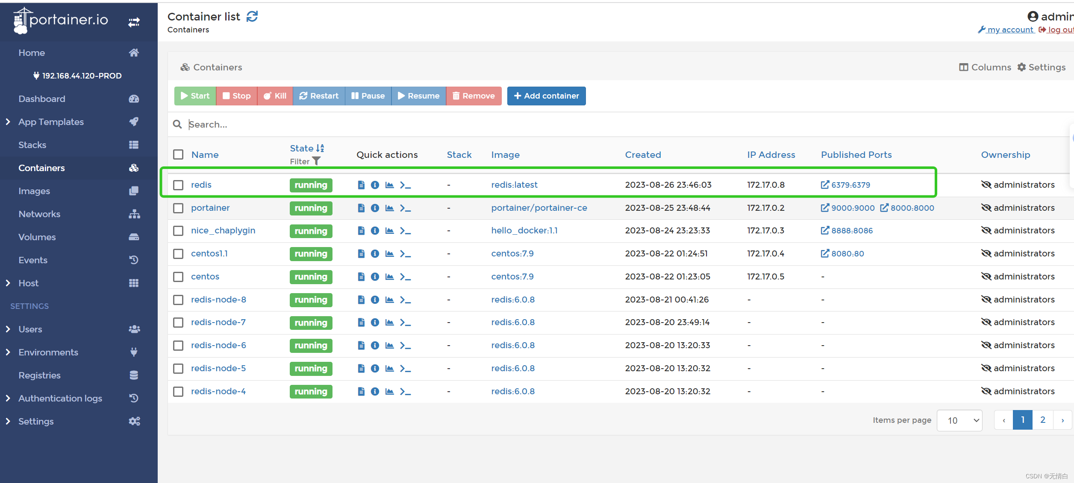Select the 192.168.44.120-PROD environment

pos(78,76)
